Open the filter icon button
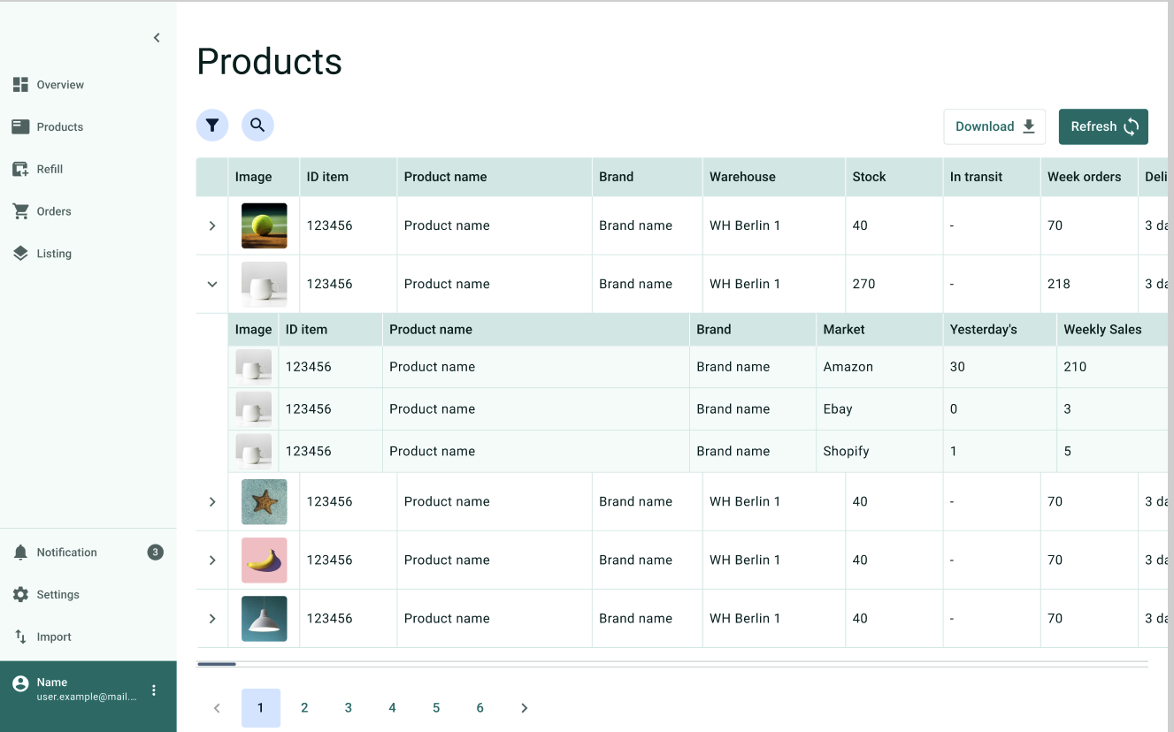This screenshot has width=1174, height=732. 212,126
